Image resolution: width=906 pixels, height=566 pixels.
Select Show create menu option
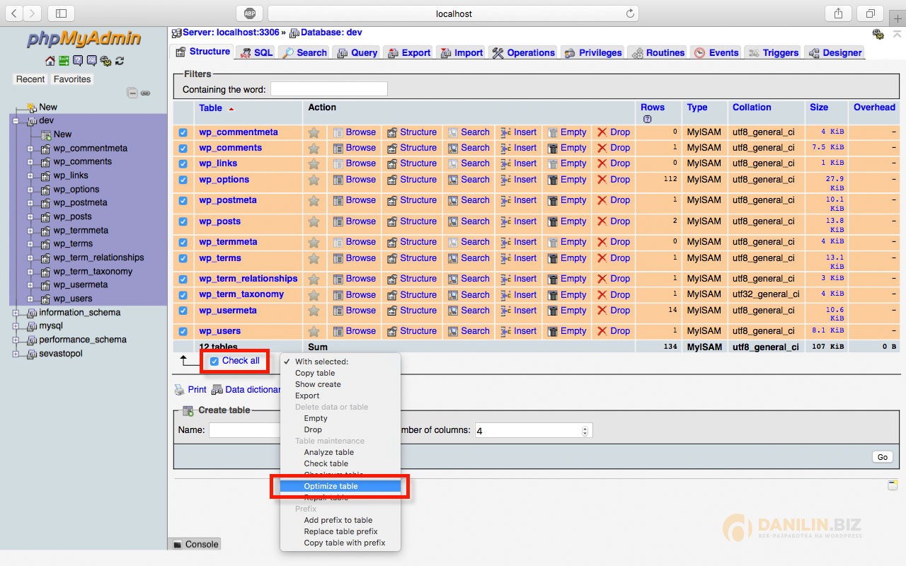(340, 384)
